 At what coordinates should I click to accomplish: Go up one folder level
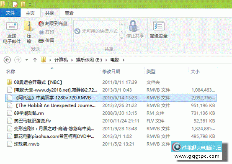tap(35, 60)
